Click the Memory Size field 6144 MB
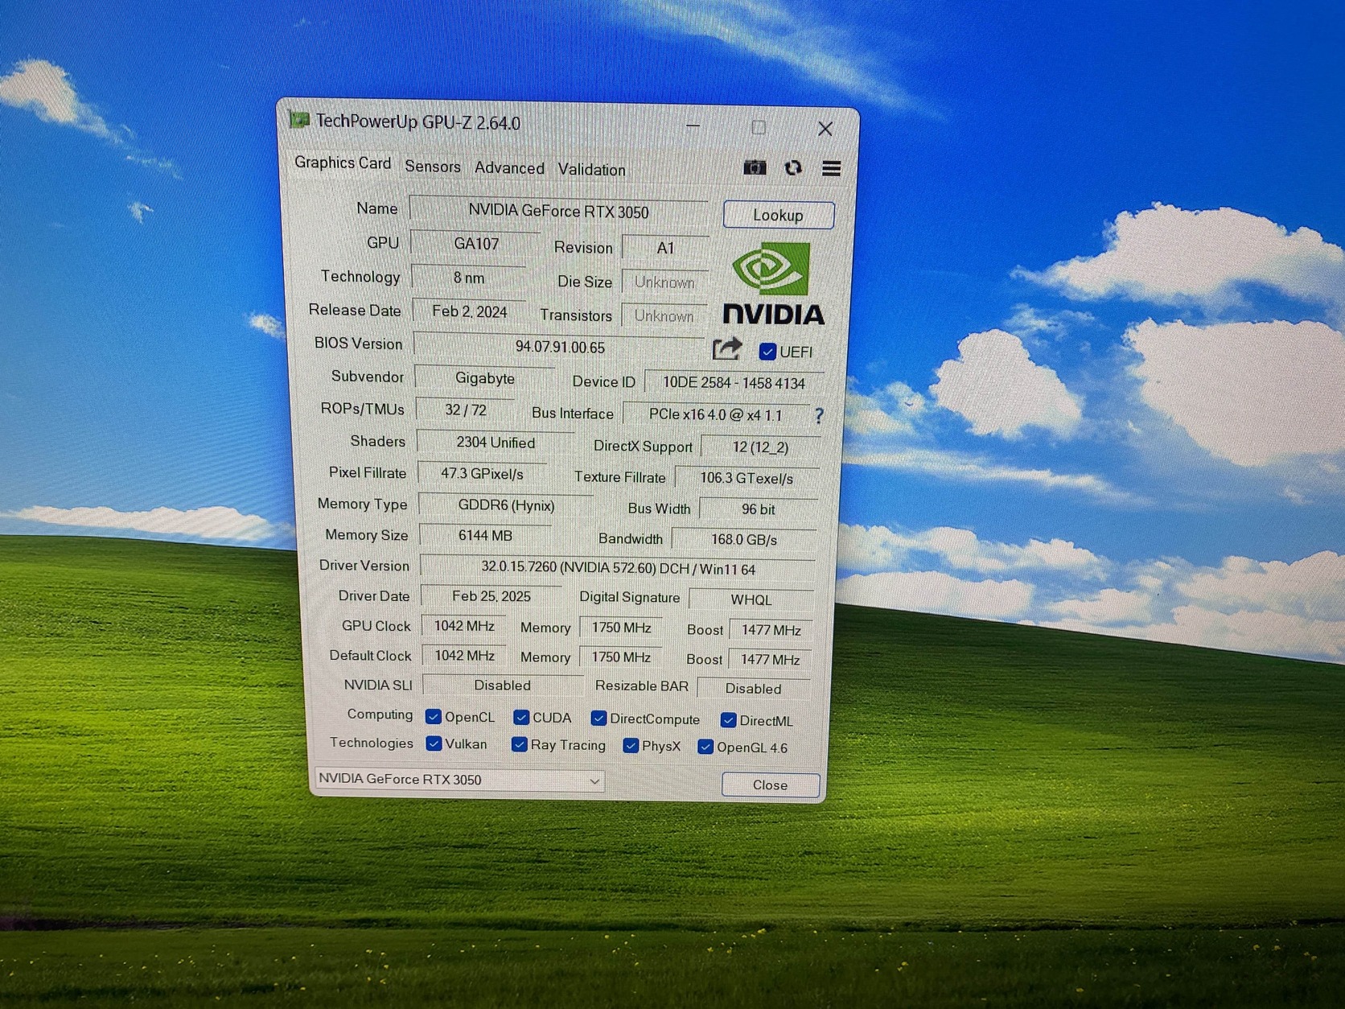 (485, 536)
